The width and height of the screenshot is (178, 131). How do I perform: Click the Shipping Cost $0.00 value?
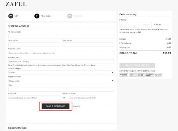[169, 47]
